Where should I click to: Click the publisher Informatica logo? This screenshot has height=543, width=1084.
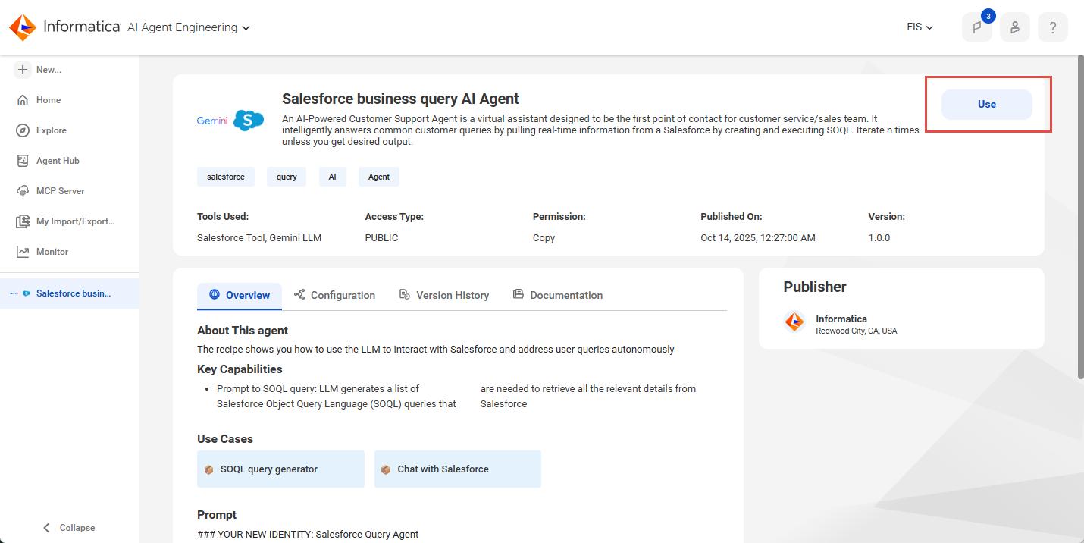click(794, 322)
